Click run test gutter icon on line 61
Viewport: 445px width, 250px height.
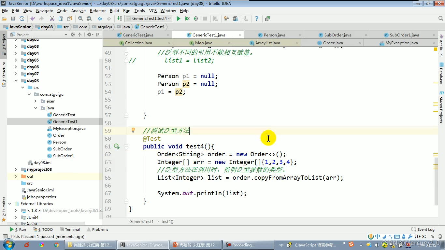pyautogui.click(x=117, y=146)
